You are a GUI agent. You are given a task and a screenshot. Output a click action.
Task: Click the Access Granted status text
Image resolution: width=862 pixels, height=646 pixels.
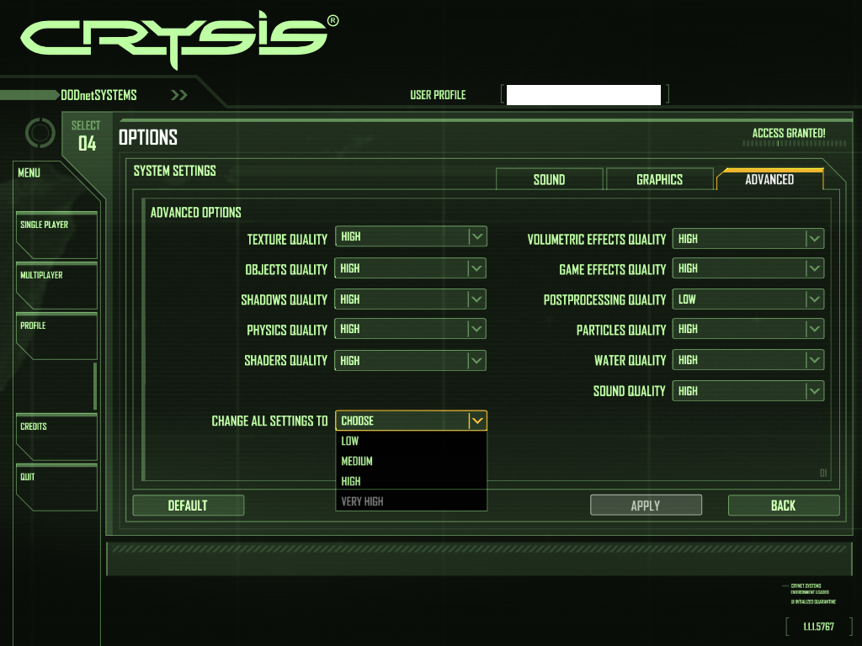click(x=788, y=133)
